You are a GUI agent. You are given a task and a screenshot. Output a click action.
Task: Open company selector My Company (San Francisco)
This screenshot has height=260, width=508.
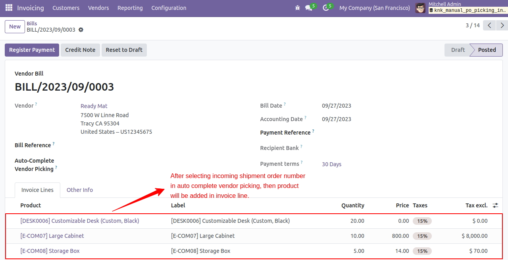(x=375, y=8)
